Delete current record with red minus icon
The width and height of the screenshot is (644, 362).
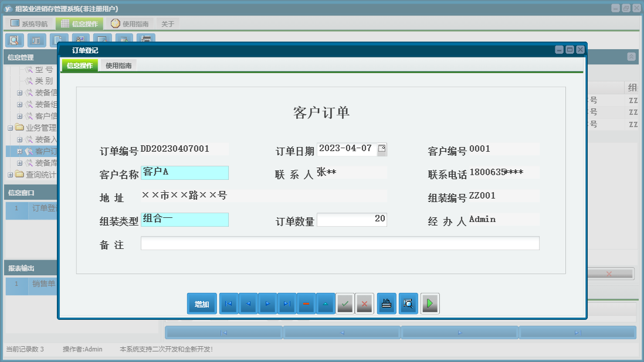306,303
